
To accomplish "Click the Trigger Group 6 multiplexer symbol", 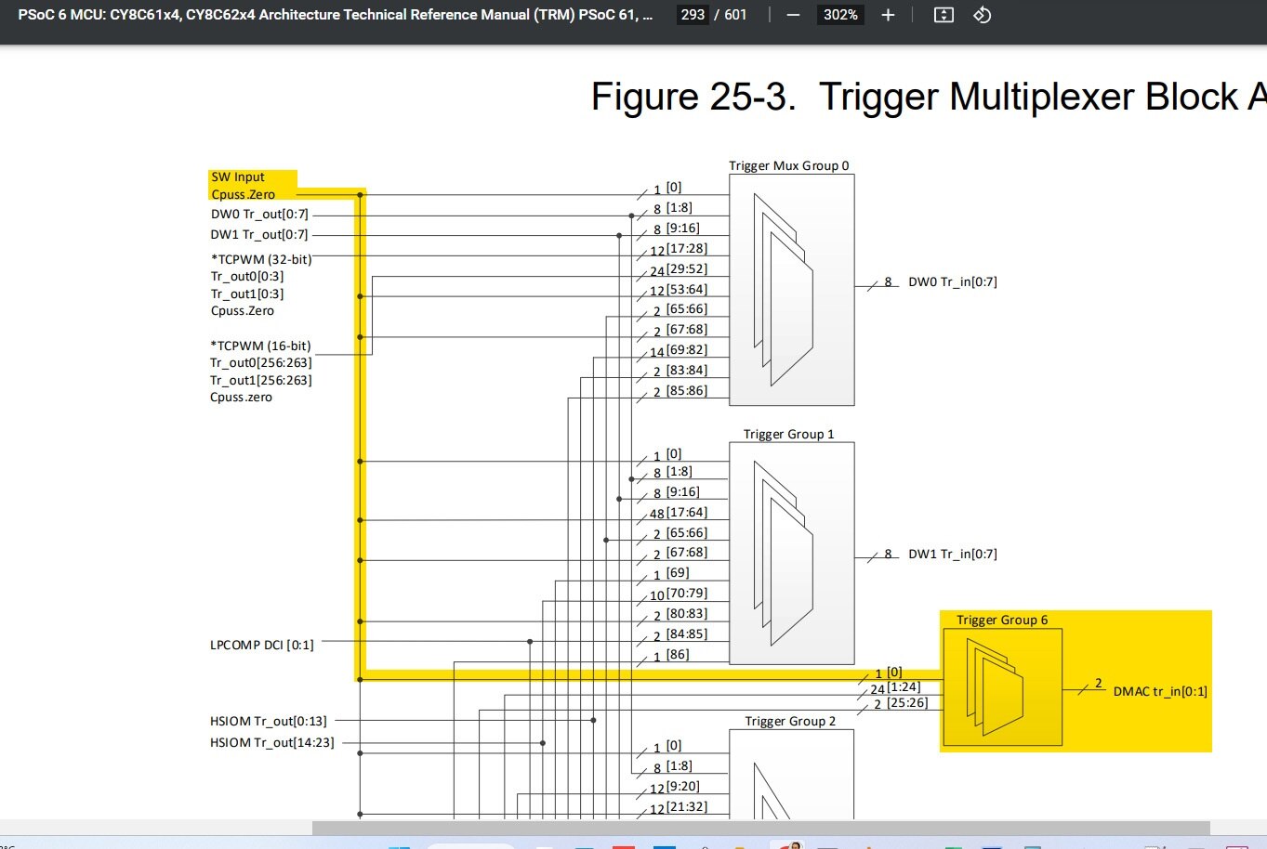I will [995, 687].
